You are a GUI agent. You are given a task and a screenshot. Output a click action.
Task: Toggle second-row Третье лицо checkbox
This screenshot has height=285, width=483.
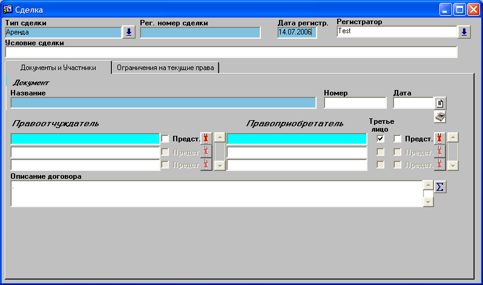(381, 152)
